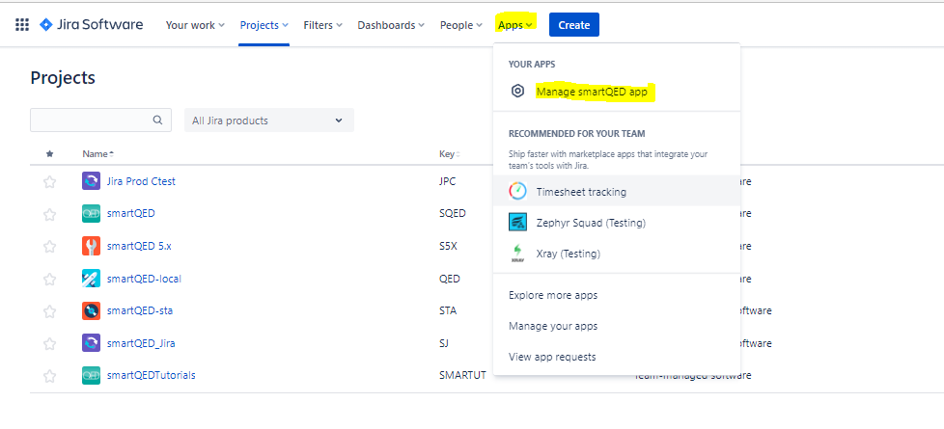This screenshot has width=944, height=429.
Task: Star the smartQED project
Action: click(50, 214)
